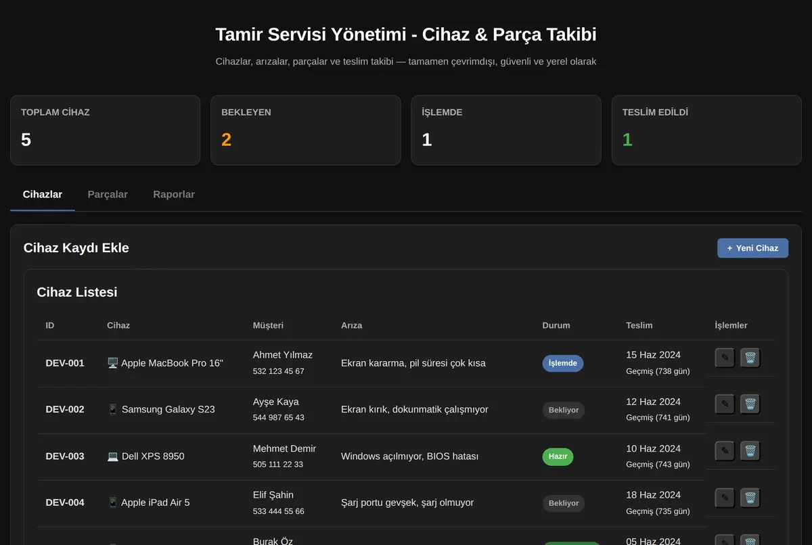Edit the Dell XPS 8950 entry

point(725,451)
